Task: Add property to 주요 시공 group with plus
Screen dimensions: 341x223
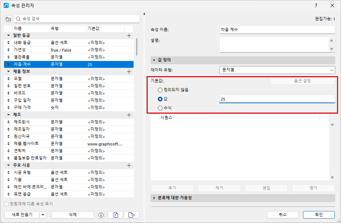Action: coord(129,166)
